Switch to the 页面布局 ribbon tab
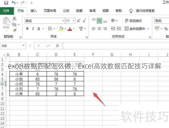This screenshot has width=169, height=128. click(50, 11)
